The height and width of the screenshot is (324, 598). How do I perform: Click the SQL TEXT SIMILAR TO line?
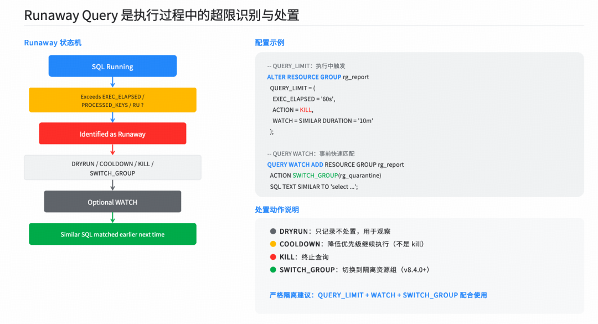tap(314, 187)
